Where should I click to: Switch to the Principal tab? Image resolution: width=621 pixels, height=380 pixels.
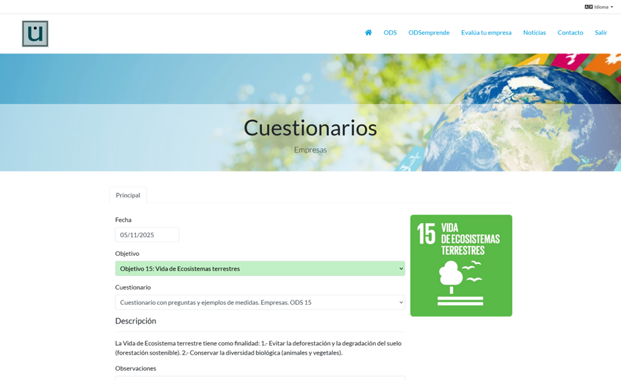tap(128, 195)
